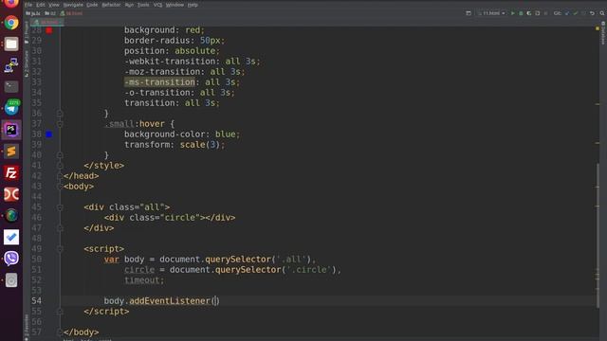This screenshot has height=341, width=607.
Task: Open run configuration dropdown in toolbar
Action: [x=491, y=13]
